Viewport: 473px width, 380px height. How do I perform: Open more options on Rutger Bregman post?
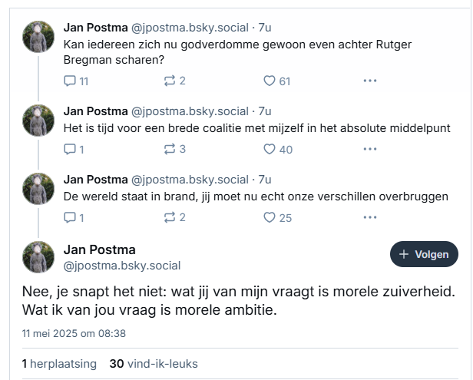point(370,81)
